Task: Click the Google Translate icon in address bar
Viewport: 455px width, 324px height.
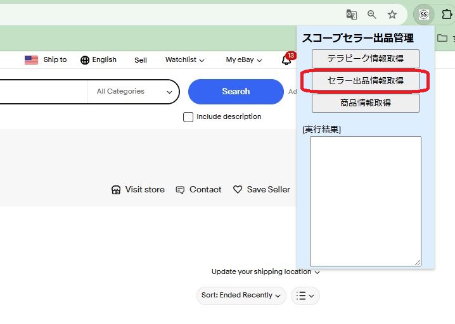Action: (352, 14)
